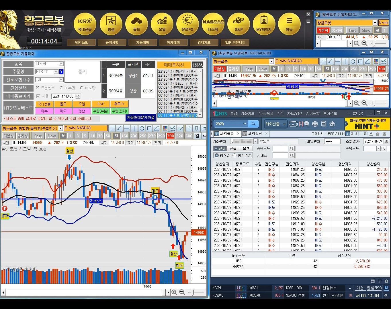
Task: Select the rectangle tool in main chart
Action: 149,128
